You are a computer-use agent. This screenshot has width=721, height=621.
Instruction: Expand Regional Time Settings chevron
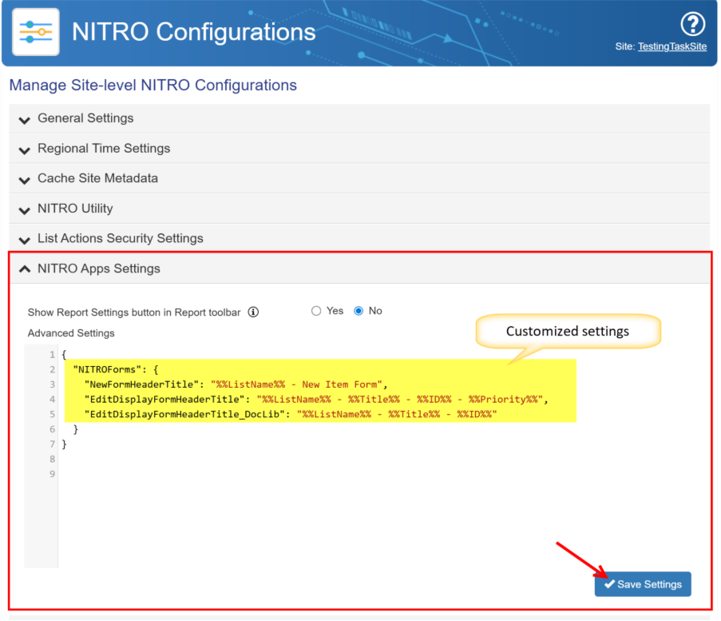24,149
